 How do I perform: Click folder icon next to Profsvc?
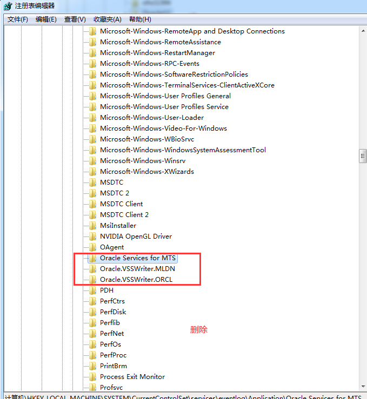(93, 388)
